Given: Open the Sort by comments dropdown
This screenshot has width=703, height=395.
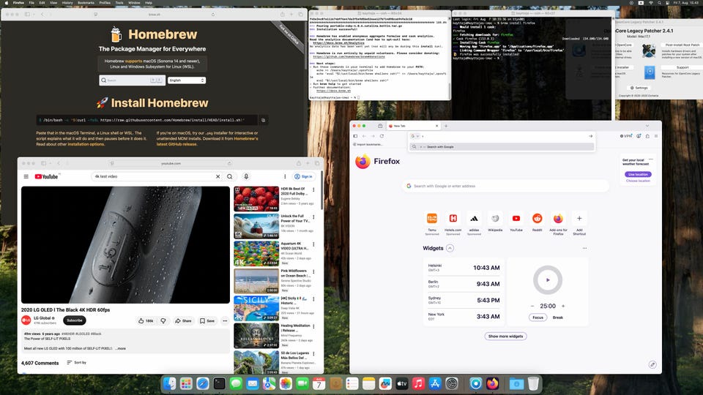Looking at the screenshot, I should [77, 362].
